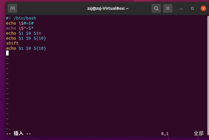Image resolution: width=209 pixels, height=140 pixels.
Task: Click the block cursor on line eight
Action: click(x=8, y=53)
